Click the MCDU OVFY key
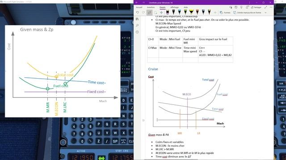The width and height of the screenshot is (286, 160). [x=123, y=141]
